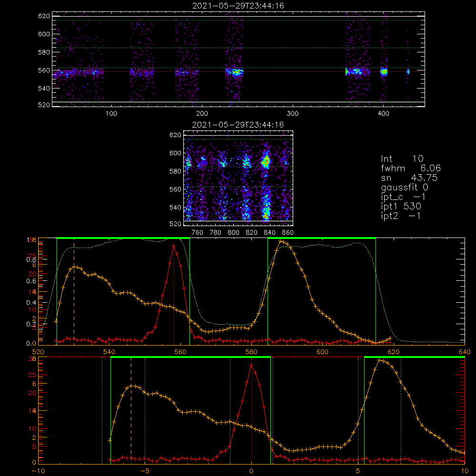Viewport: 476px width, 476px height.
Task: Click the middle image's timestamp title 2021-05-29T23:44:16
Action: tap(238, 125)
